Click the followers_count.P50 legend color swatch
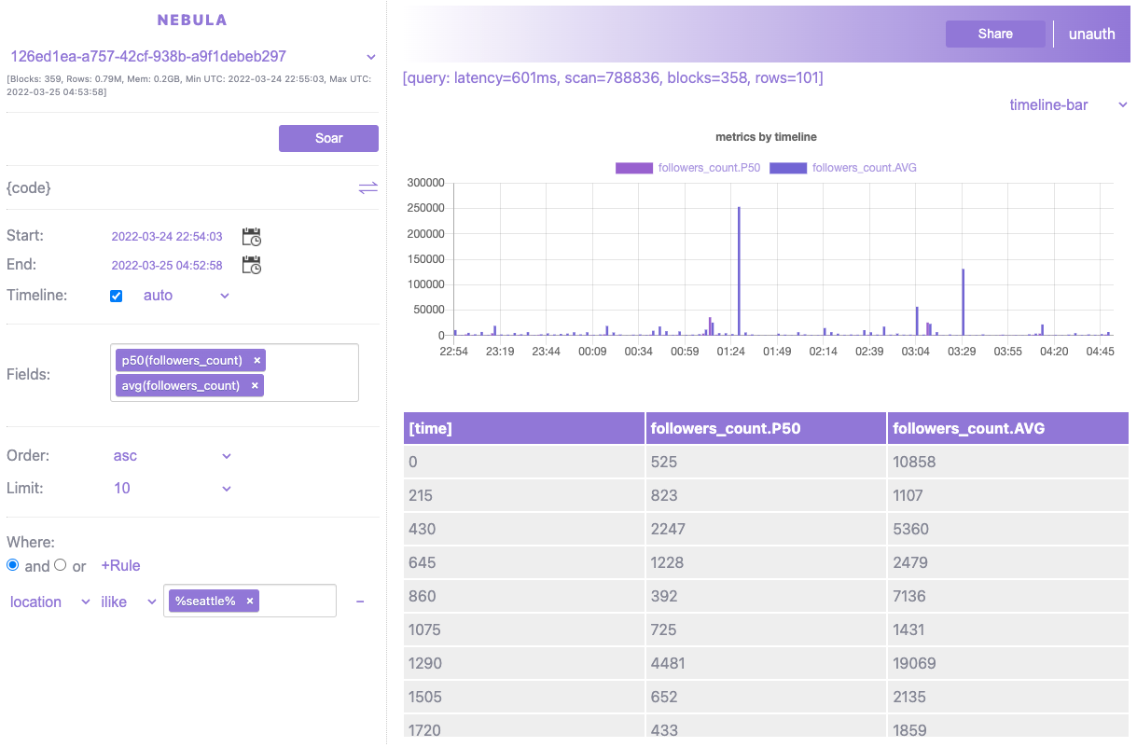This screenshot has width=1137, height=747. (x=634, y=168)
